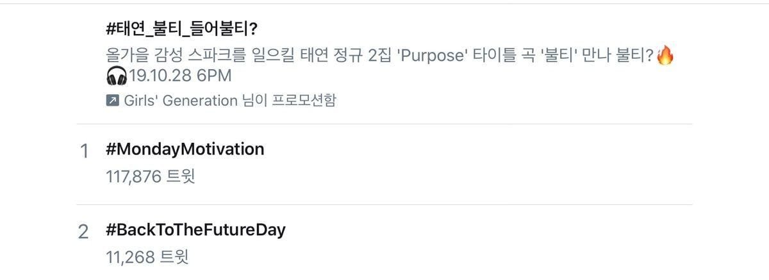Click the rank number 2 label
Screen dimensions: 769x280
(83, 232)
